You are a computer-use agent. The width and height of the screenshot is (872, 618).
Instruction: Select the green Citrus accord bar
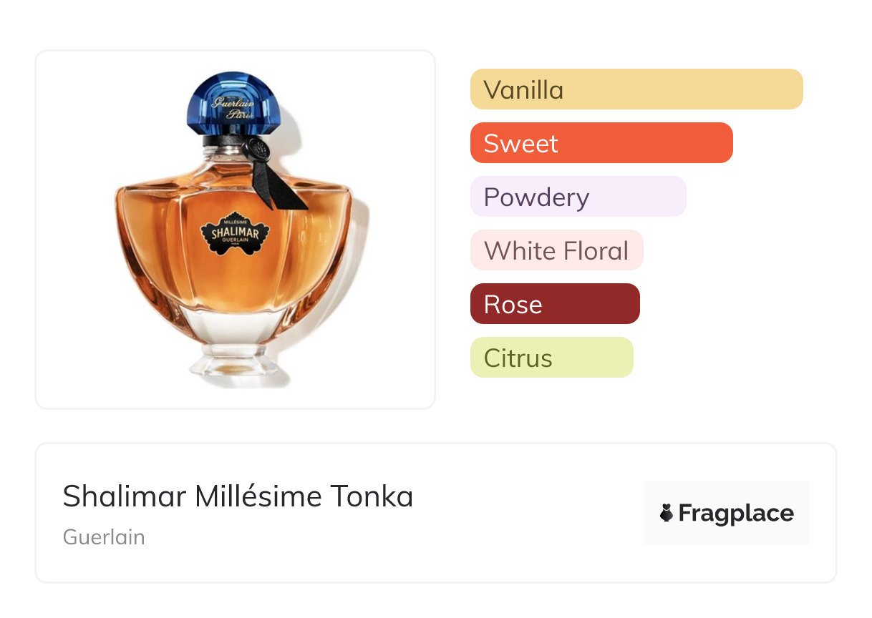[551, 358]
